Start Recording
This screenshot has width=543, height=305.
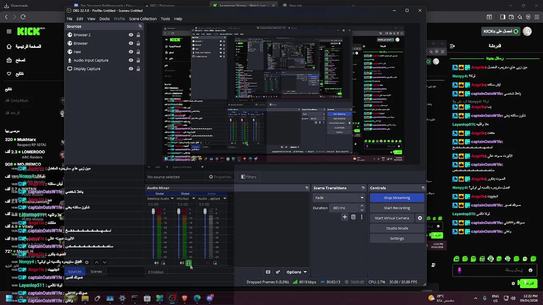point(397,208)
